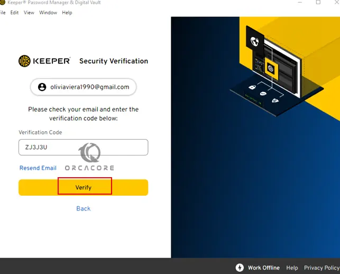Viewport: 340px width, 274px height.
Task: Click the account avatar icon beside email
Action: [42, 87]
